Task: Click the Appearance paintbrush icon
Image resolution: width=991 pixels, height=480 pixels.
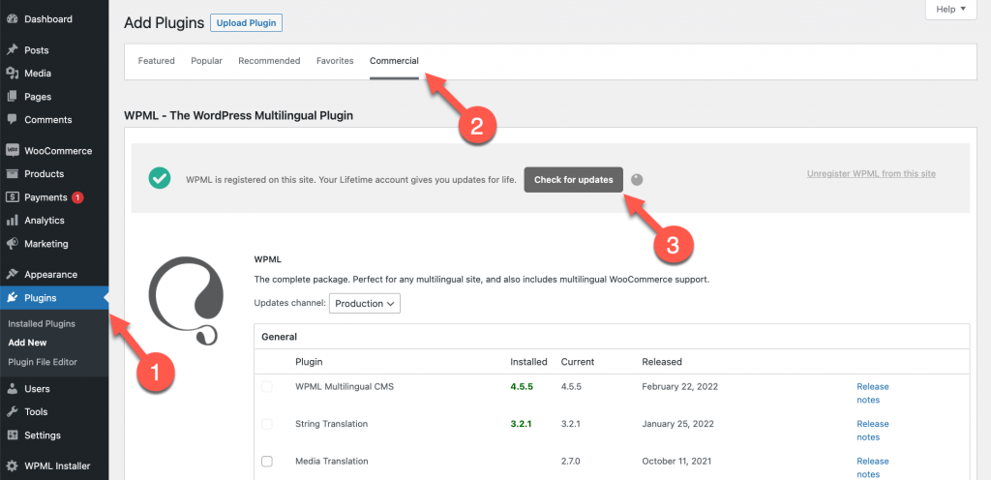Action: pyautogui.click(x=12, y=275)
